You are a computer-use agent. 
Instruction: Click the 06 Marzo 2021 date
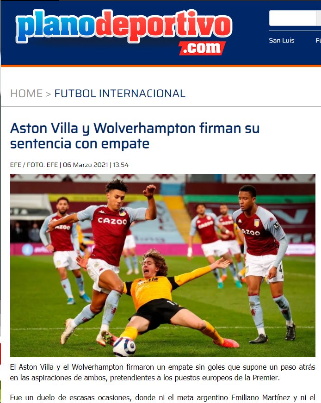86,165
